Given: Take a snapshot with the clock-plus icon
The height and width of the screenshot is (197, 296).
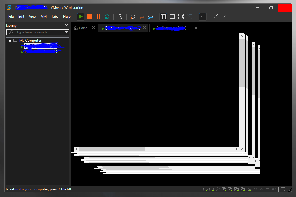Looking at the screenshot, I should coord(133,17).
